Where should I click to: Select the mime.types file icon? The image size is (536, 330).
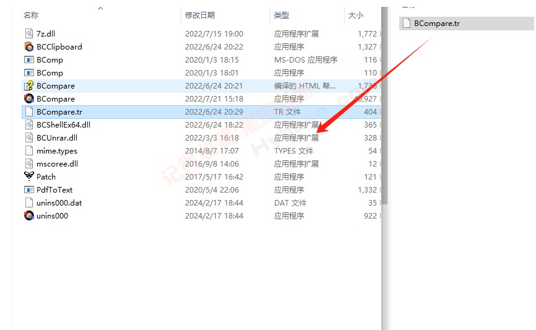pos(29,150)
